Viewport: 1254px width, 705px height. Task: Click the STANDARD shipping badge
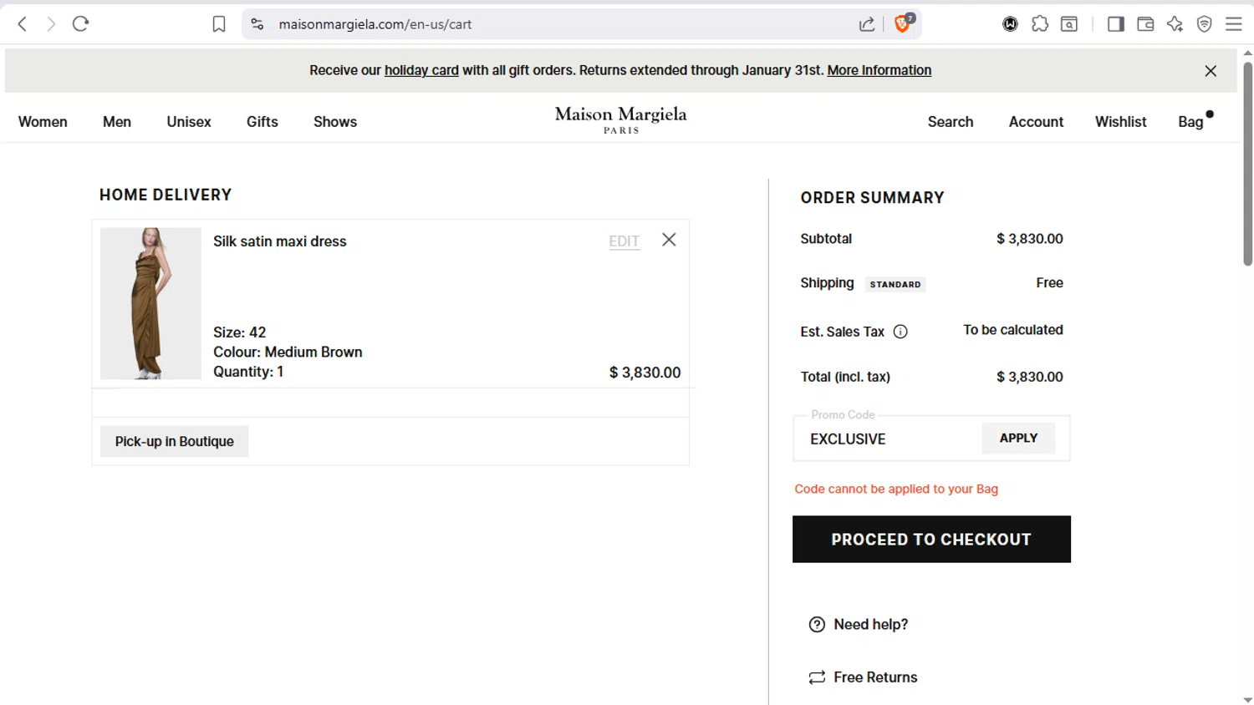895,284
